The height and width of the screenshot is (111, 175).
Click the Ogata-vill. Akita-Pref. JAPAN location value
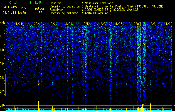[124, 6]
